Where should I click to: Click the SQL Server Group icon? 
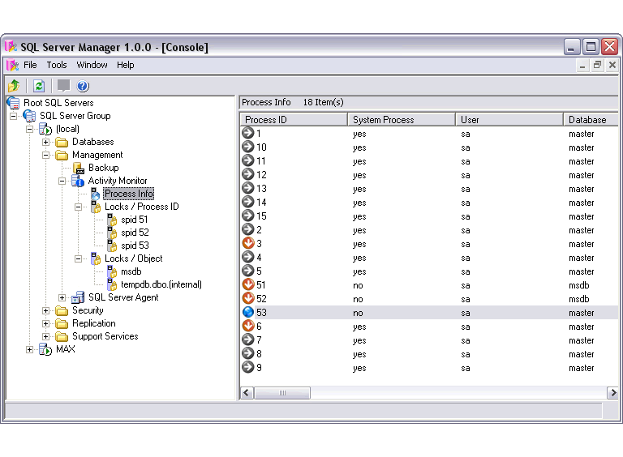(x=30, y=116)
